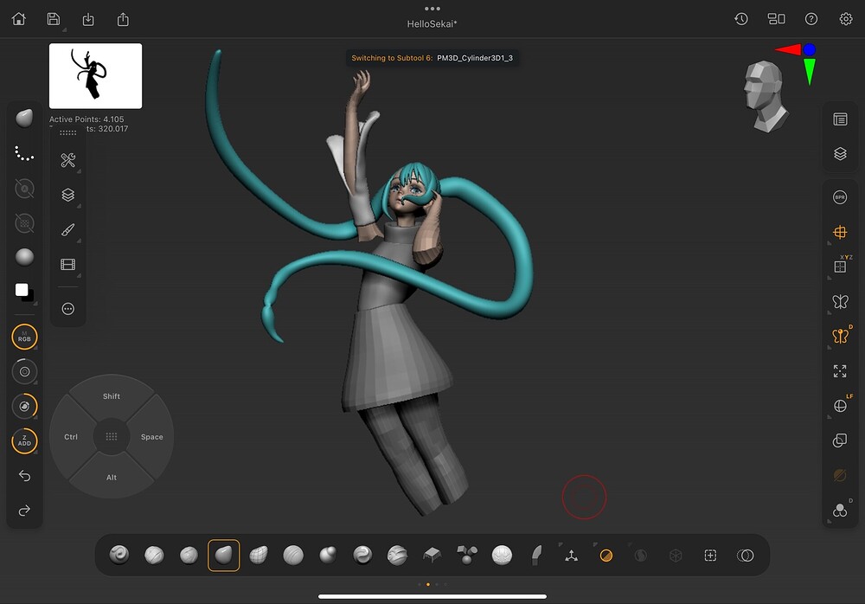The width and height of the screenshot is (865, 604).
Task: Click the camera head view gizmo
Action: click(x=766, y=97)
